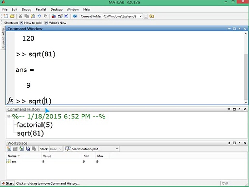Maximize the Command History panel
The width and height of the screenshot is (249, 187).
234,109
